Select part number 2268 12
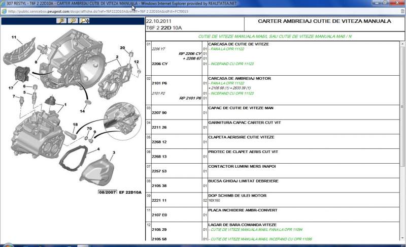Image resolution: width=406 pixels, height=247 pixels. pyautogui.click(x=159, y=142)
